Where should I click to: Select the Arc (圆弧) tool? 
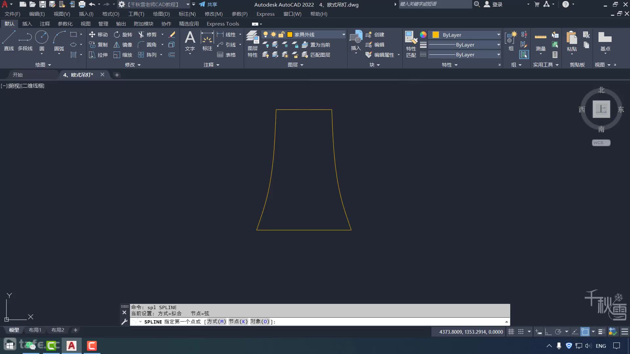(x=59, y=41)
